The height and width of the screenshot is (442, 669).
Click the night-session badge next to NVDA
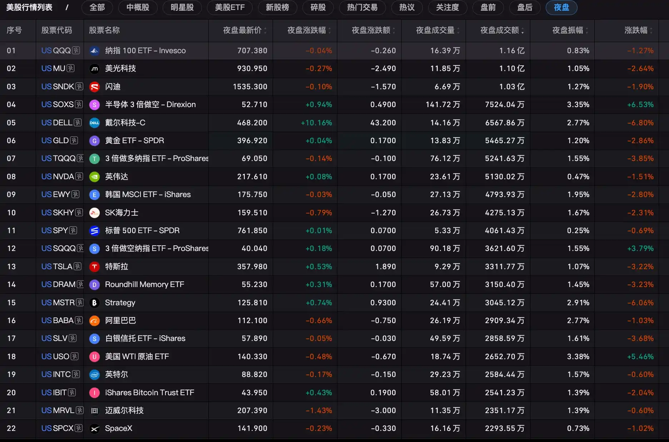(x=79, y=177)
